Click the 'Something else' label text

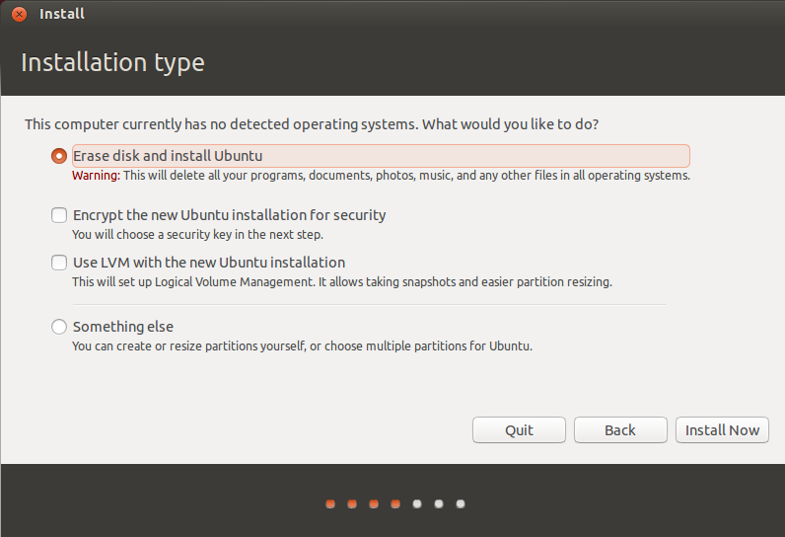click(123, 327)
